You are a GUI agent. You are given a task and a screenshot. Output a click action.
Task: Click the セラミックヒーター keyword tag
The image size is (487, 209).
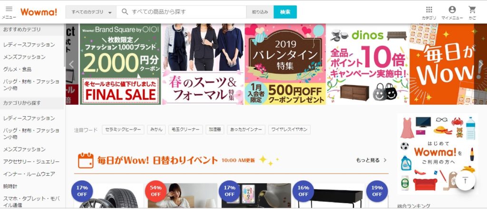pos(123,129)
